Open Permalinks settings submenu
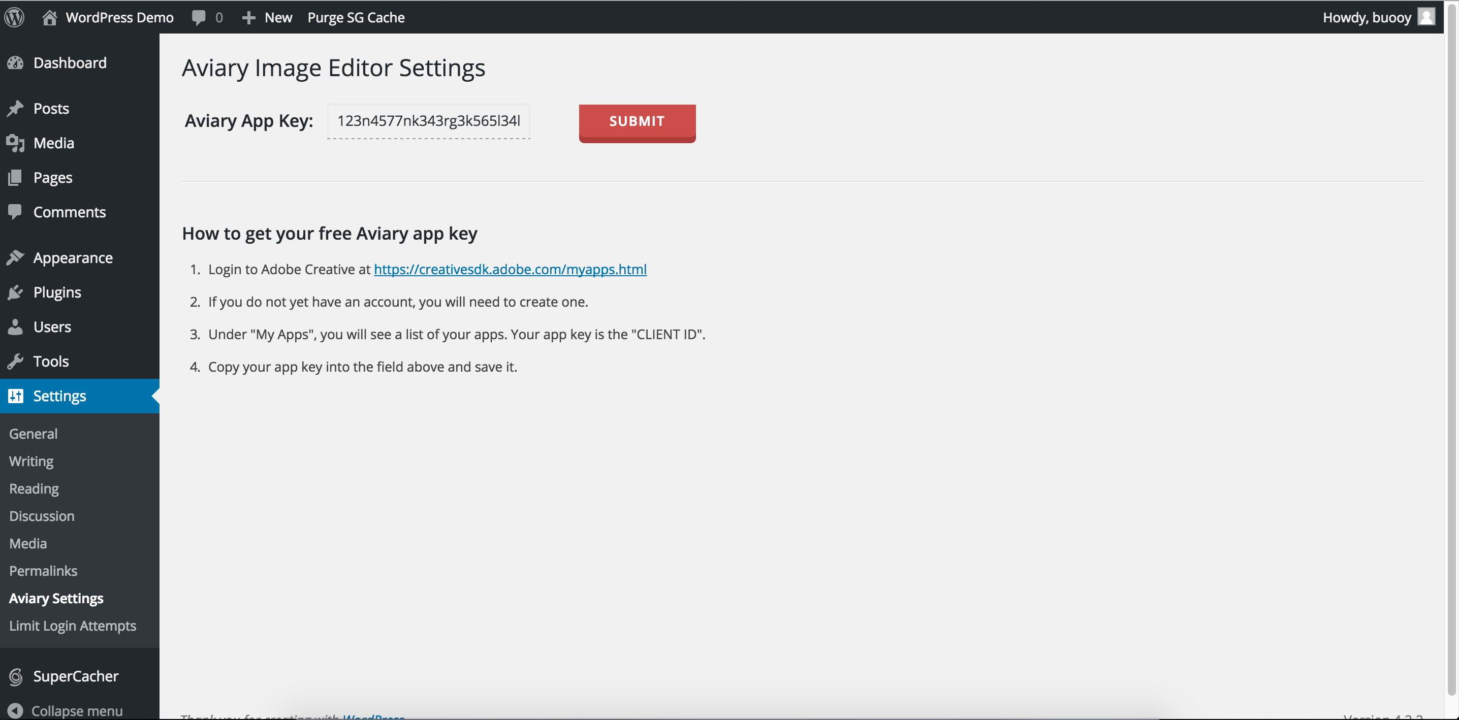 pyautogui.click(x=43, y=571)
